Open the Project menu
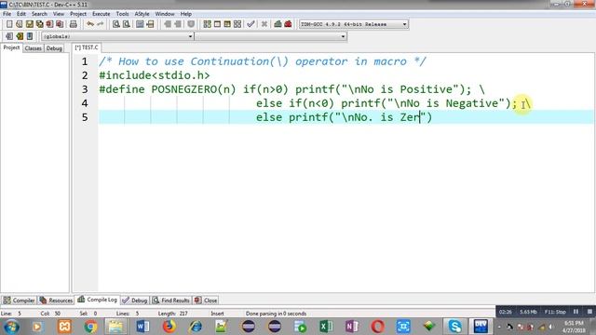Screen dimensions: 596x335 click(x=78, y=14)
